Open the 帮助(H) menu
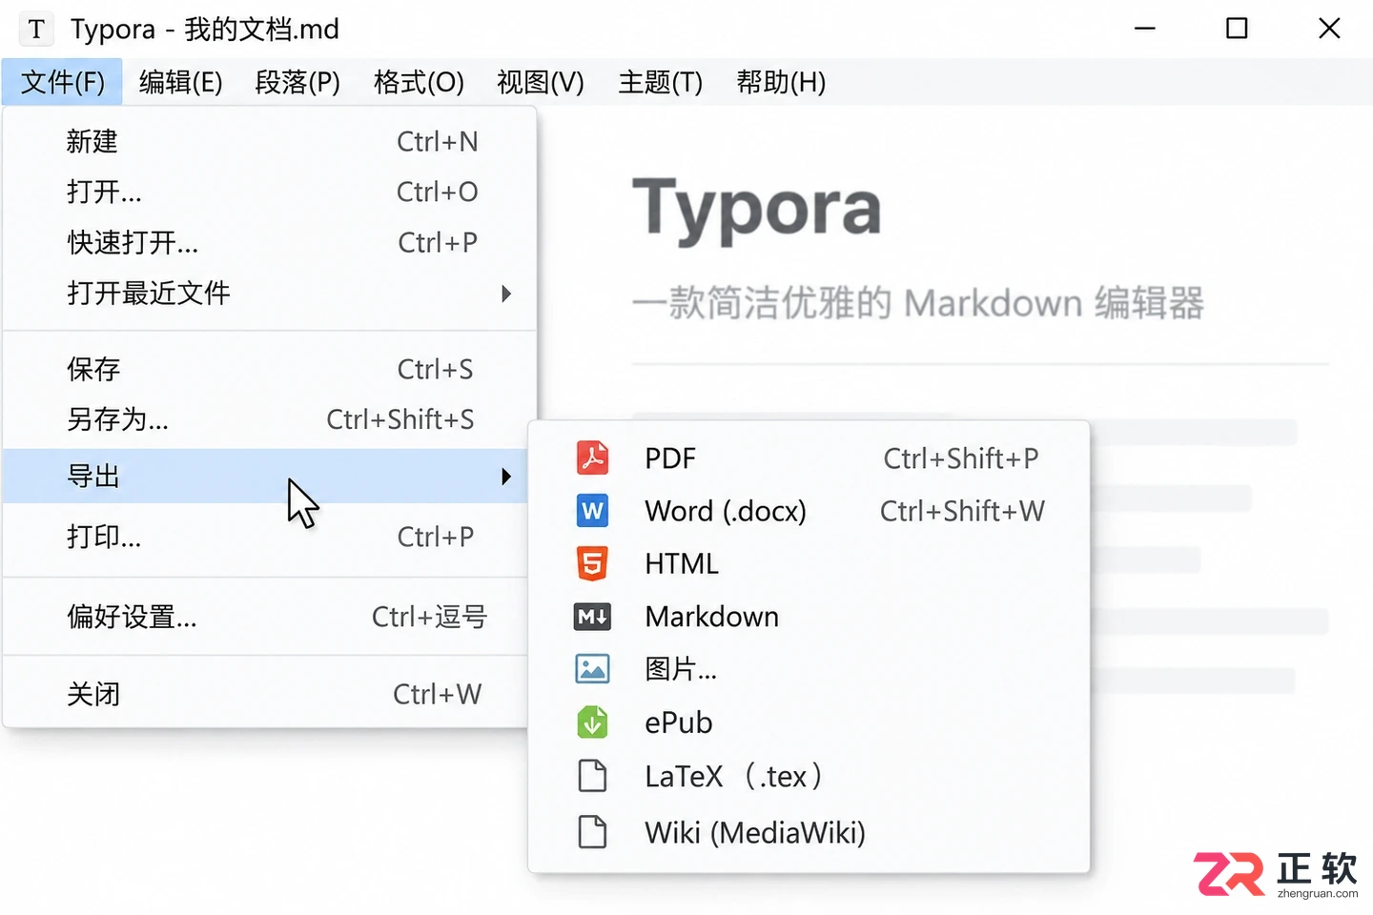Image resolution: width=1373 pixels, height=915 pixels. [781, 82]
